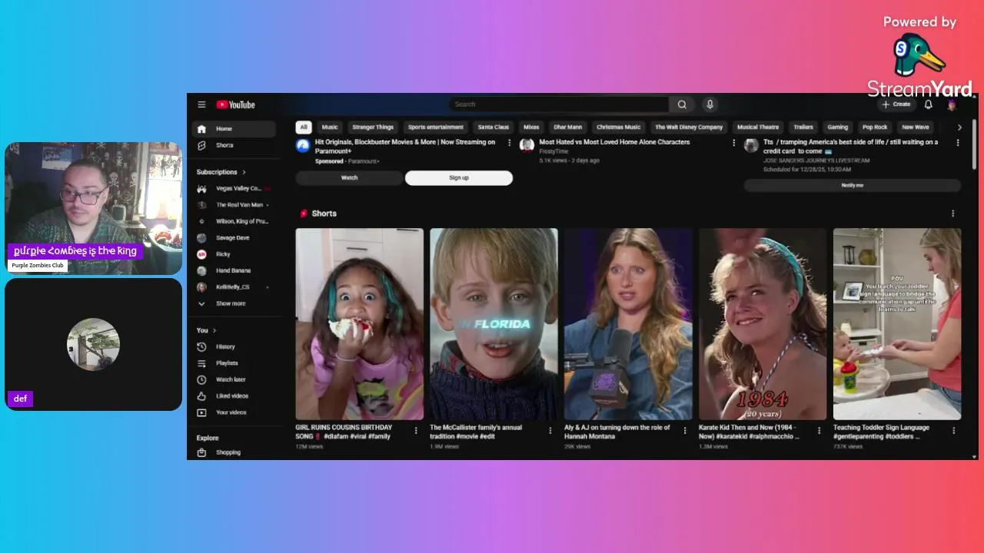Image resolution: width=984 pixels, height=553 pixels.
Task: Select the Stranger Things filter chip
Action: [373, 127]
